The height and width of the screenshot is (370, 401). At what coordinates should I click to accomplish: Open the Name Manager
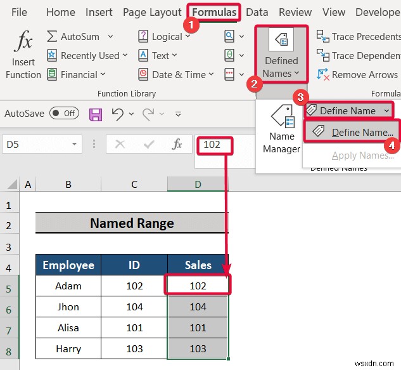281,129
